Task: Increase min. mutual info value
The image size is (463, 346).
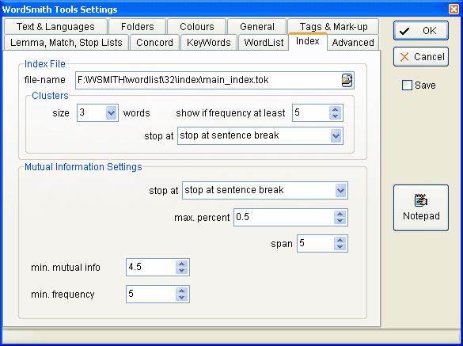Action: pos(181,264)
